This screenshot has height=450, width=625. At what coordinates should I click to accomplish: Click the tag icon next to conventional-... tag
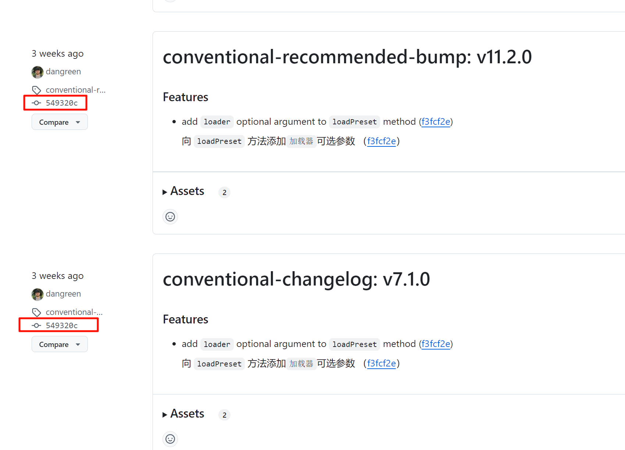click(x=36, y=312)
